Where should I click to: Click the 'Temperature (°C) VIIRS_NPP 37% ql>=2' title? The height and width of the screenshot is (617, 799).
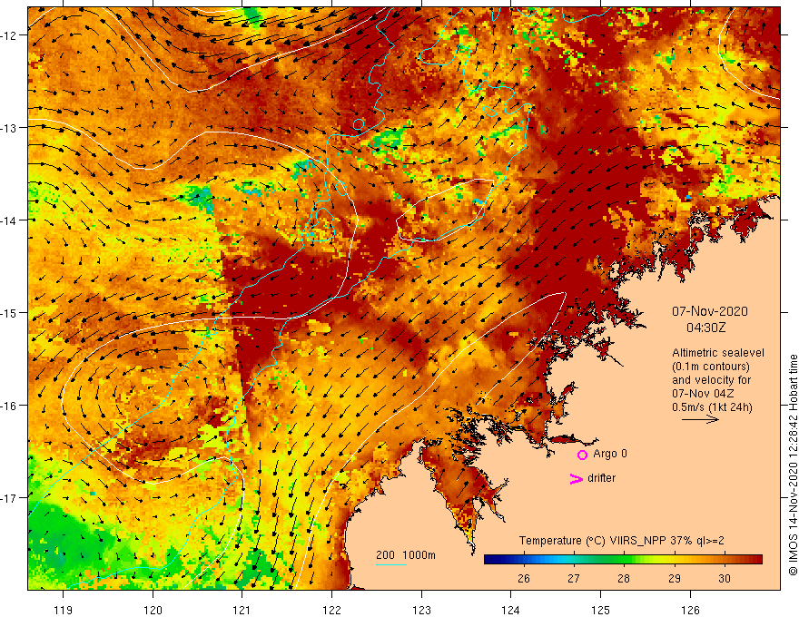[621, 541]
